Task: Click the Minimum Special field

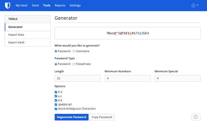Action: click(178, 78)
